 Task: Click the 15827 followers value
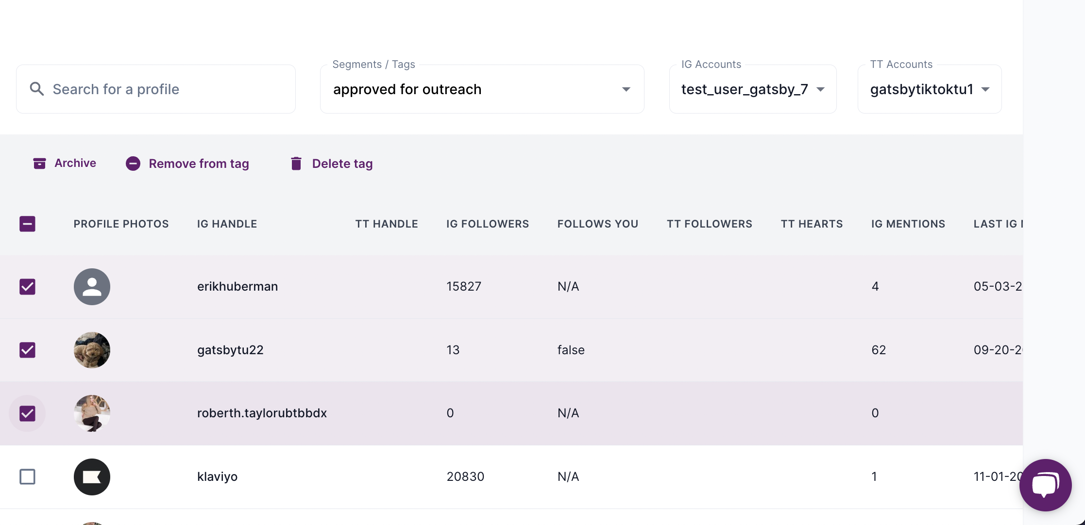tap(464, 286)
